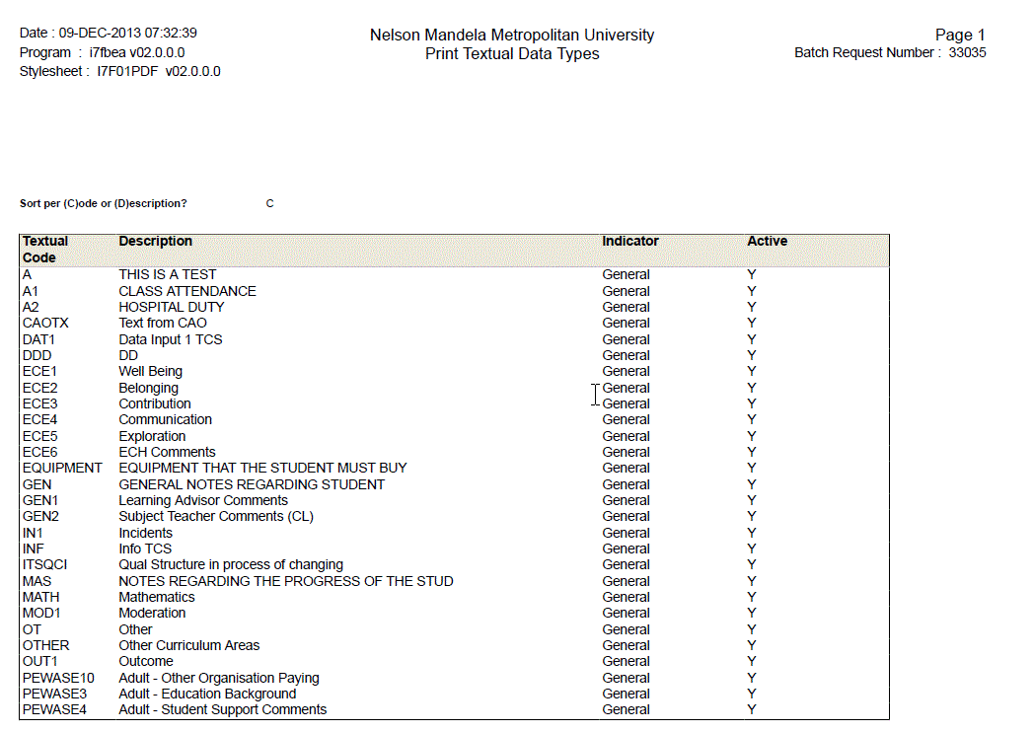Click the sort prompt value C
1034x732 pixels.
coord(269,203)
